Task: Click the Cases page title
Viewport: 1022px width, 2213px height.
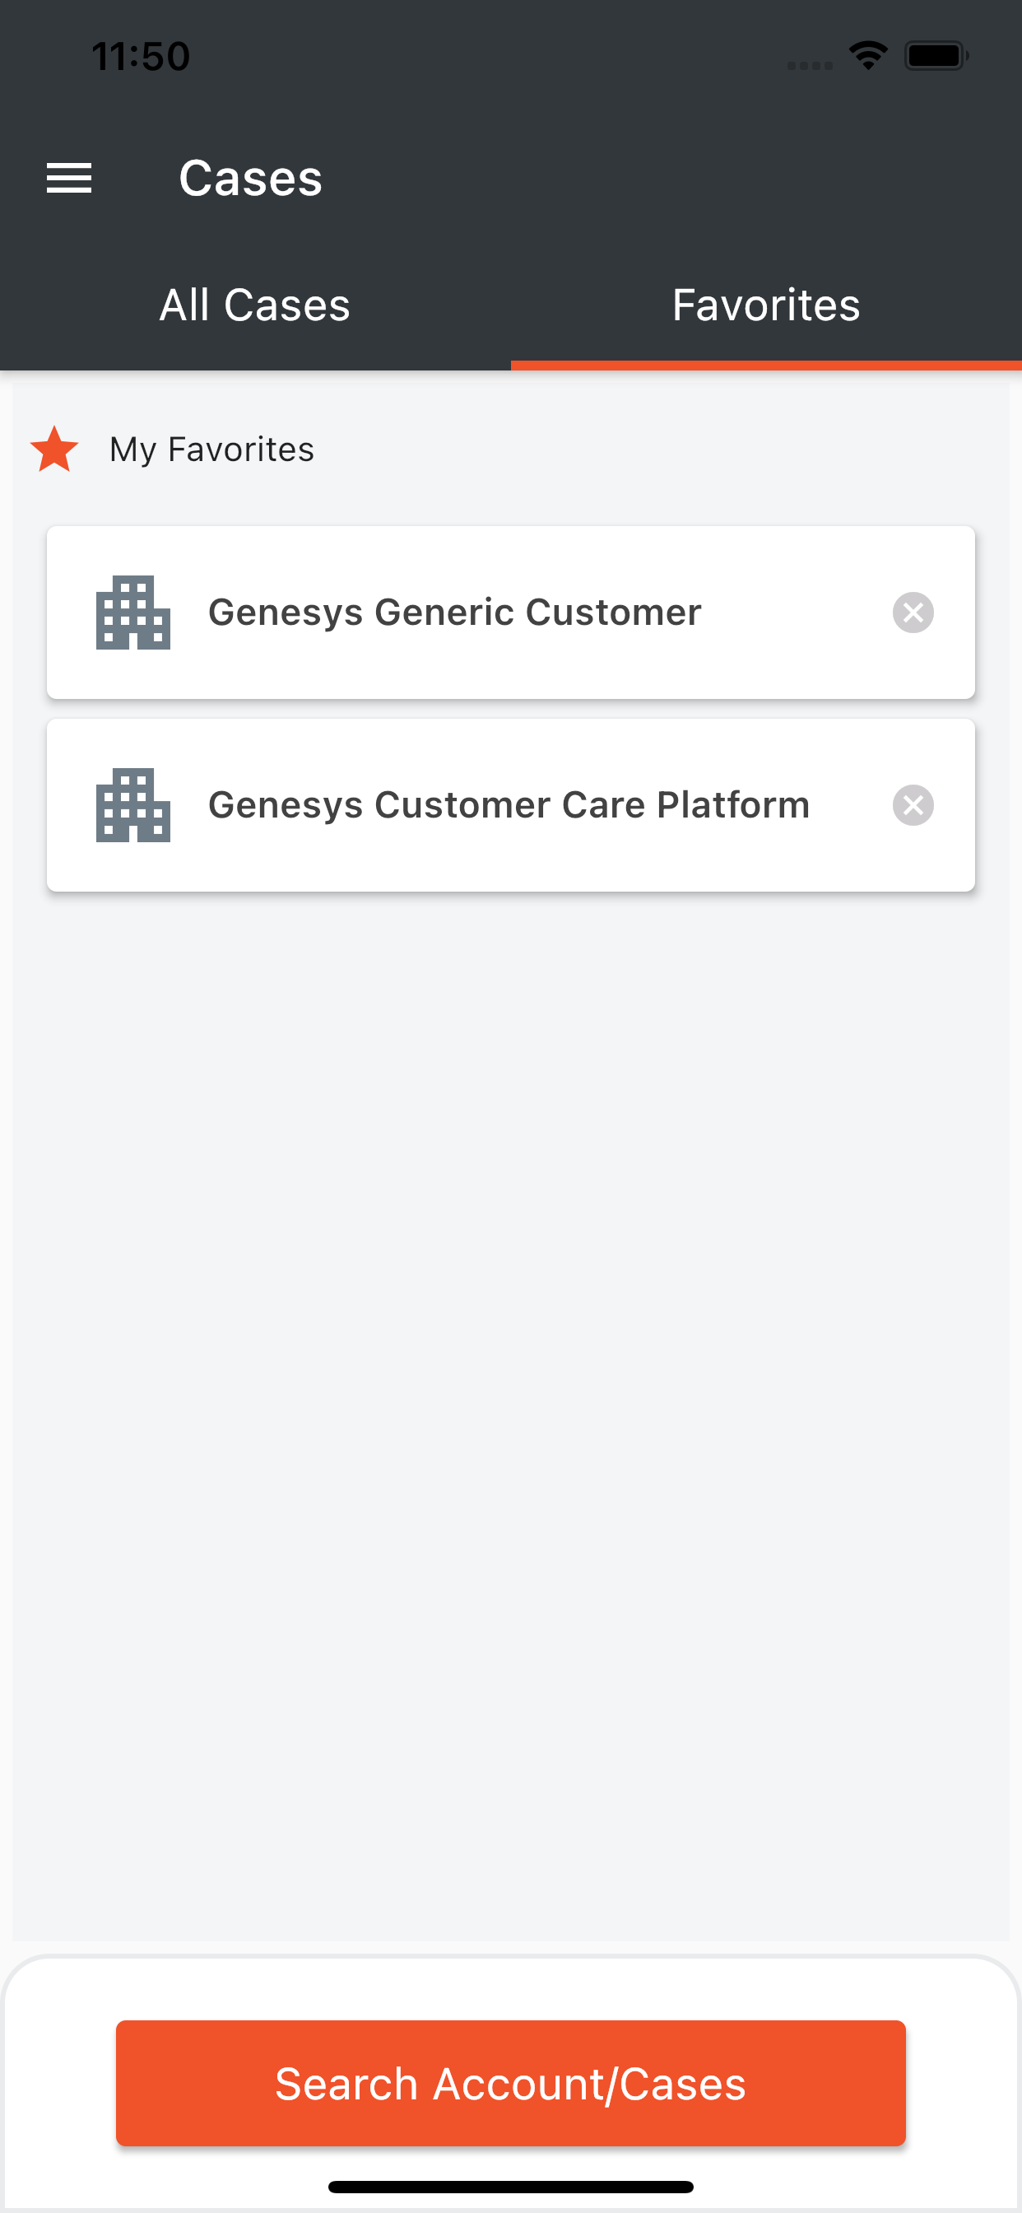Action: tap(250, 179)
